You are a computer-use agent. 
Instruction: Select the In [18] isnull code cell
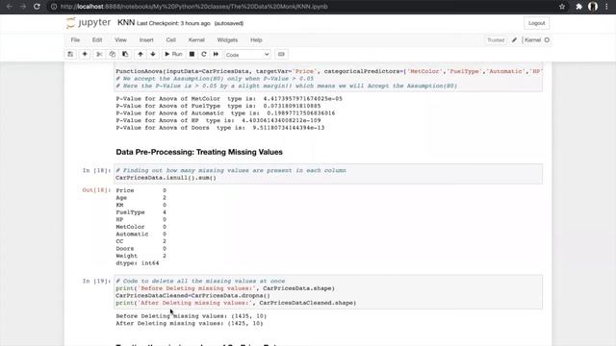(x=328, y=174)
